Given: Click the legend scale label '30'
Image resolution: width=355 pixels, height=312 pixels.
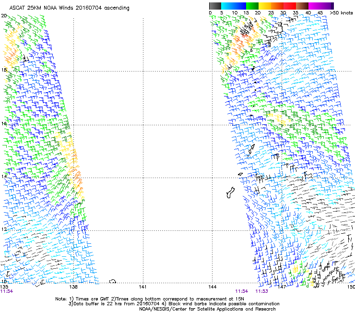Looking at the screenshot, I should click(x=283, y=13).
